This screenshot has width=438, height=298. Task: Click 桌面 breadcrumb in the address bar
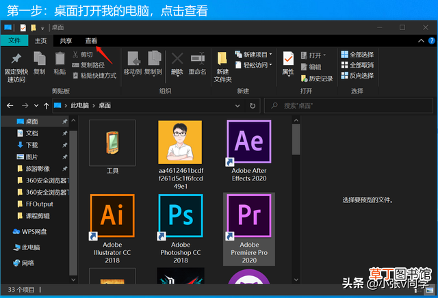(105, 105)
